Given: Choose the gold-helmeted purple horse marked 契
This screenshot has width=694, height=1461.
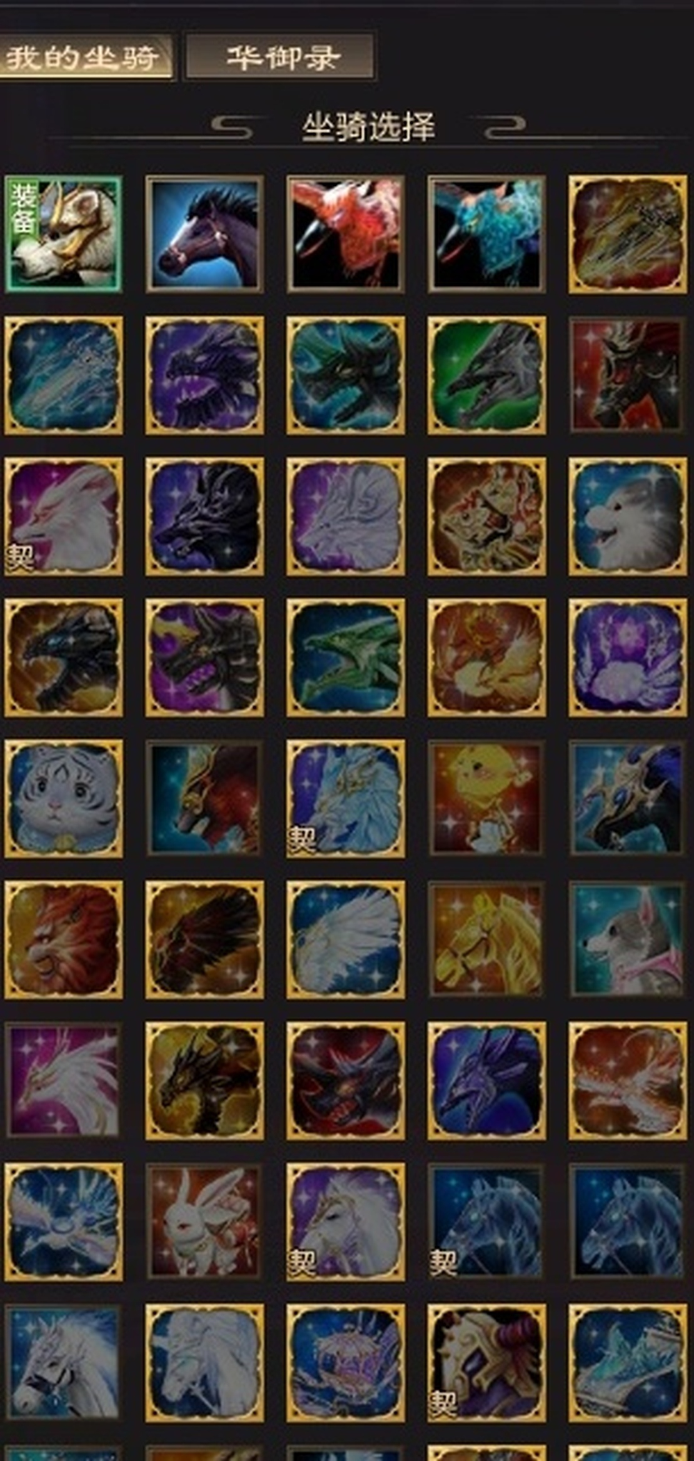Looking at the screenshot, I should click(486, 1363).
